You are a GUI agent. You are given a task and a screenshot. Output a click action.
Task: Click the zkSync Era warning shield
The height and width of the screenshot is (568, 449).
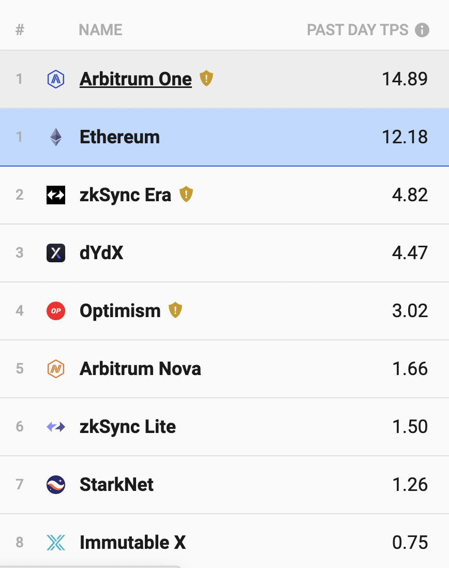point(186,195)
